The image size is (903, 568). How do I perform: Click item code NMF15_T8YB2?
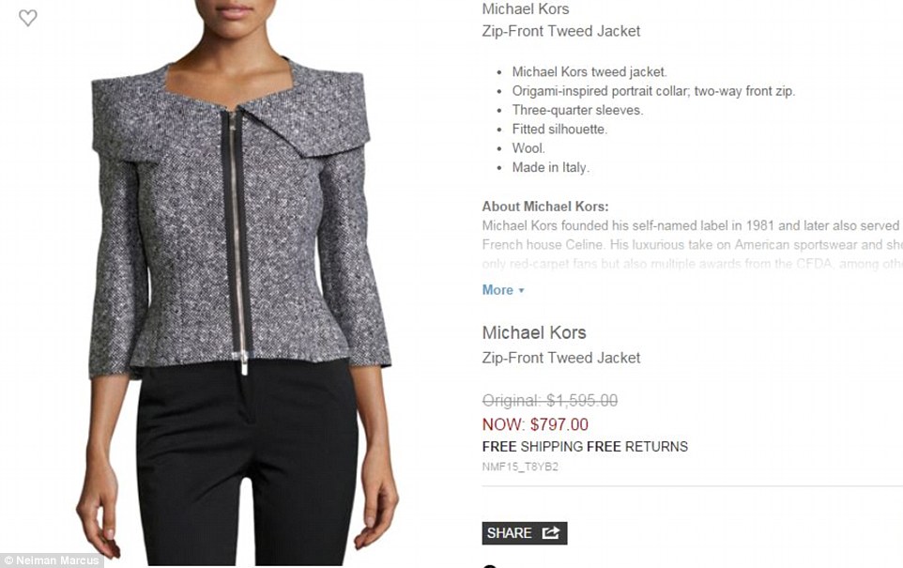point(520,467)
